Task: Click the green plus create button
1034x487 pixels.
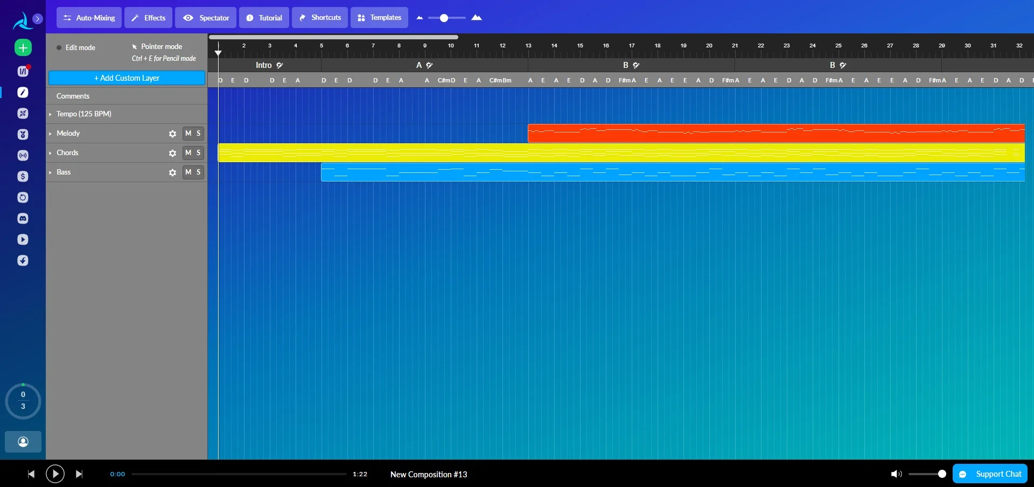Action: point(23,48)
